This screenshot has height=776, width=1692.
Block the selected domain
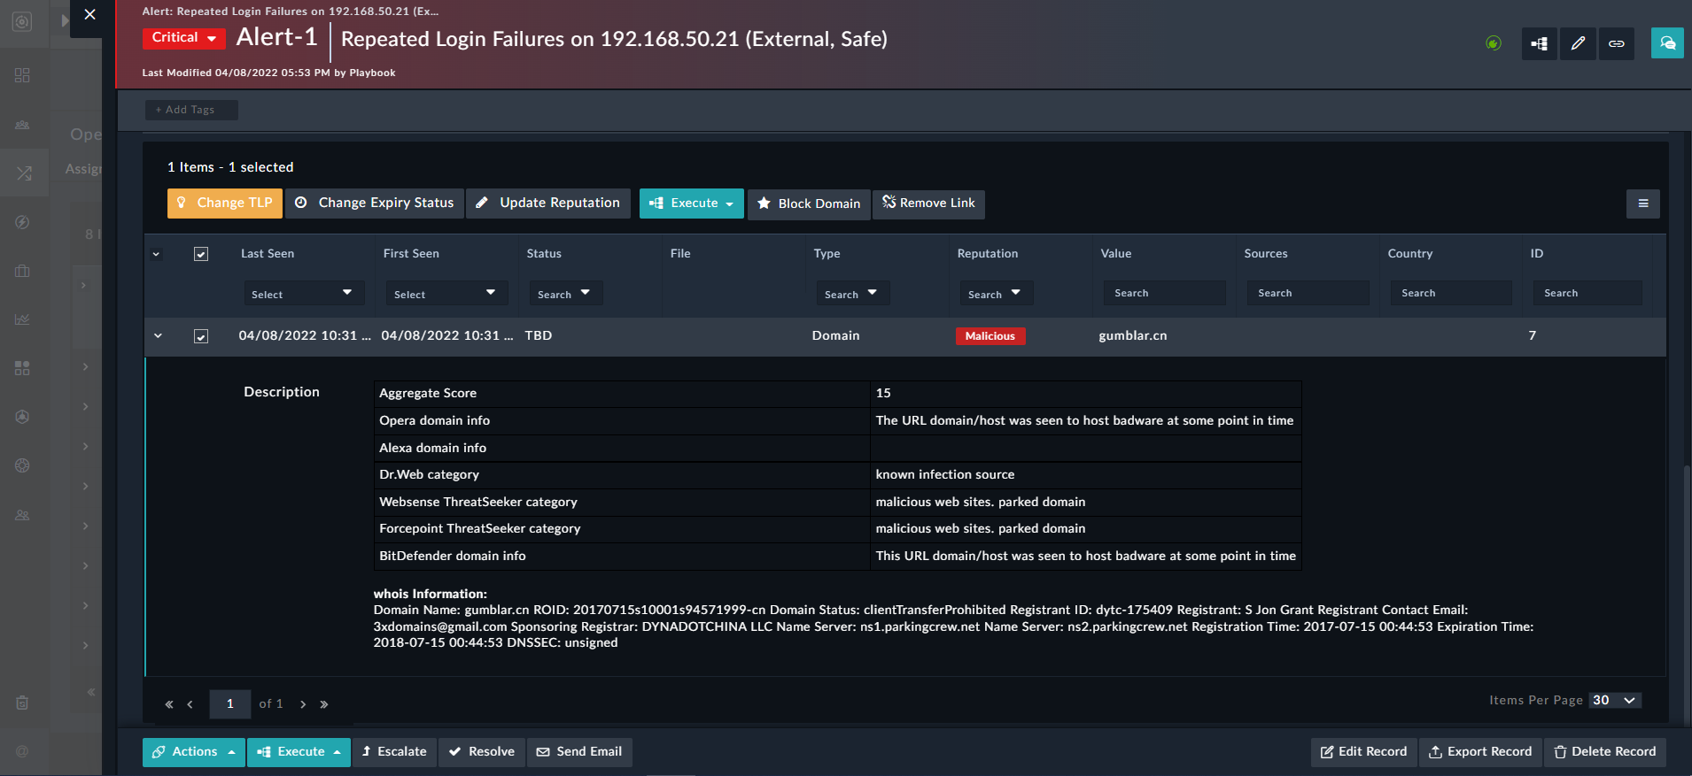tap(809, 204)
